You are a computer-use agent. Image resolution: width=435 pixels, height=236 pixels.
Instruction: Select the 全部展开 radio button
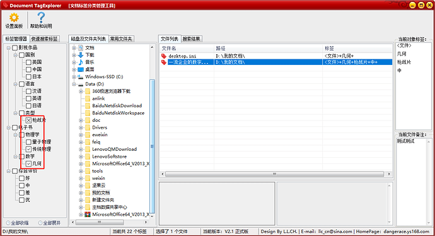coord(40,223)
